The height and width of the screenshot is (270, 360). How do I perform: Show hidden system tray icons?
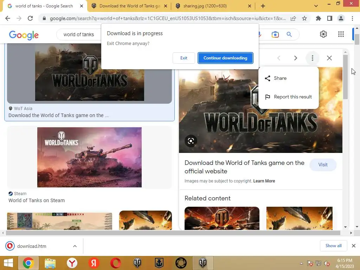[x=301, y=263]
